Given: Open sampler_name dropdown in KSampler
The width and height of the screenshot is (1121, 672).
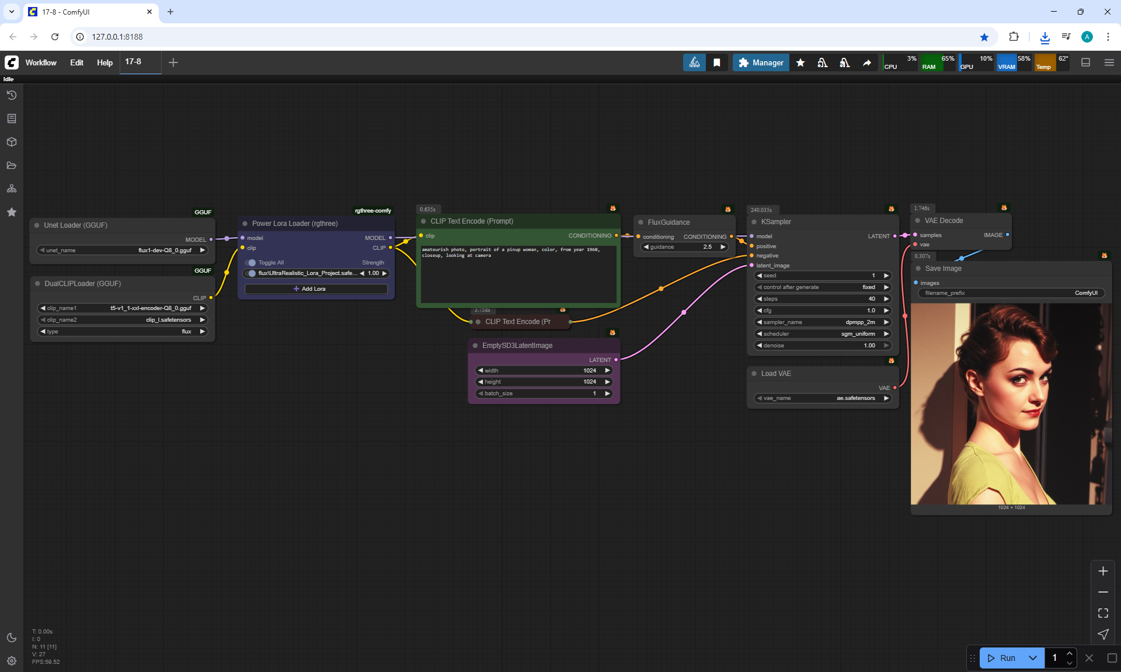Looking at the screenshot, I should click(822, 322).
